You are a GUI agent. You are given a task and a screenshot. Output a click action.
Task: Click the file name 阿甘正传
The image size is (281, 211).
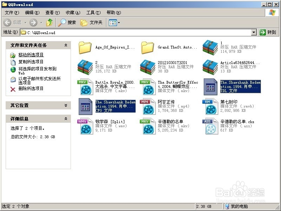[166, 102]
